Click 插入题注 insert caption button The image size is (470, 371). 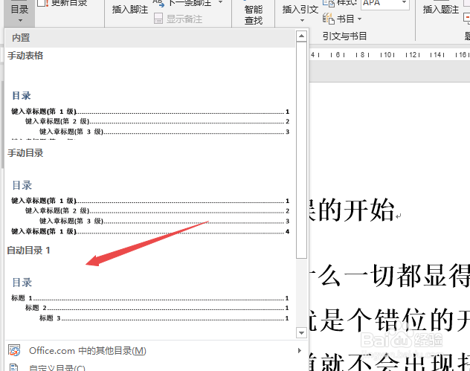(440, 10)
